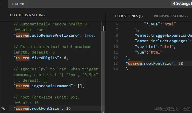Click comment "// Ignores `px` to `rem` when trigger"
Image resolution: width=192 pixels, height=113 pixels.
point(56,69)
